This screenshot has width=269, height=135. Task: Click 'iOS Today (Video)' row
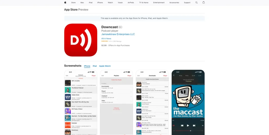click(81, 111)
